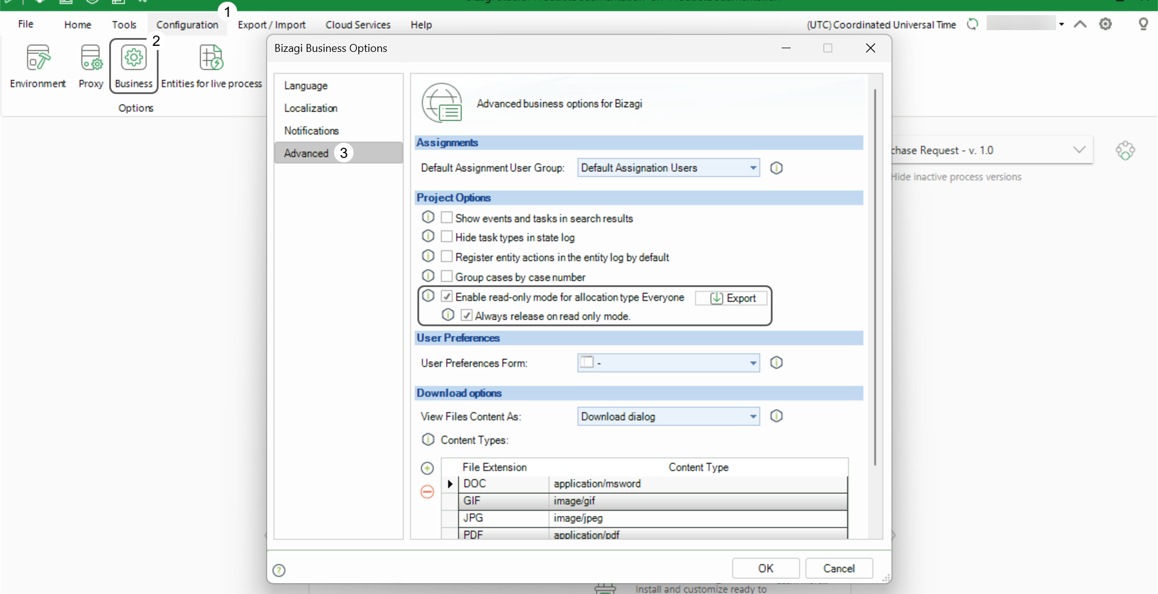
Task: Click the Cancel button
Action: tap(839, 569)
